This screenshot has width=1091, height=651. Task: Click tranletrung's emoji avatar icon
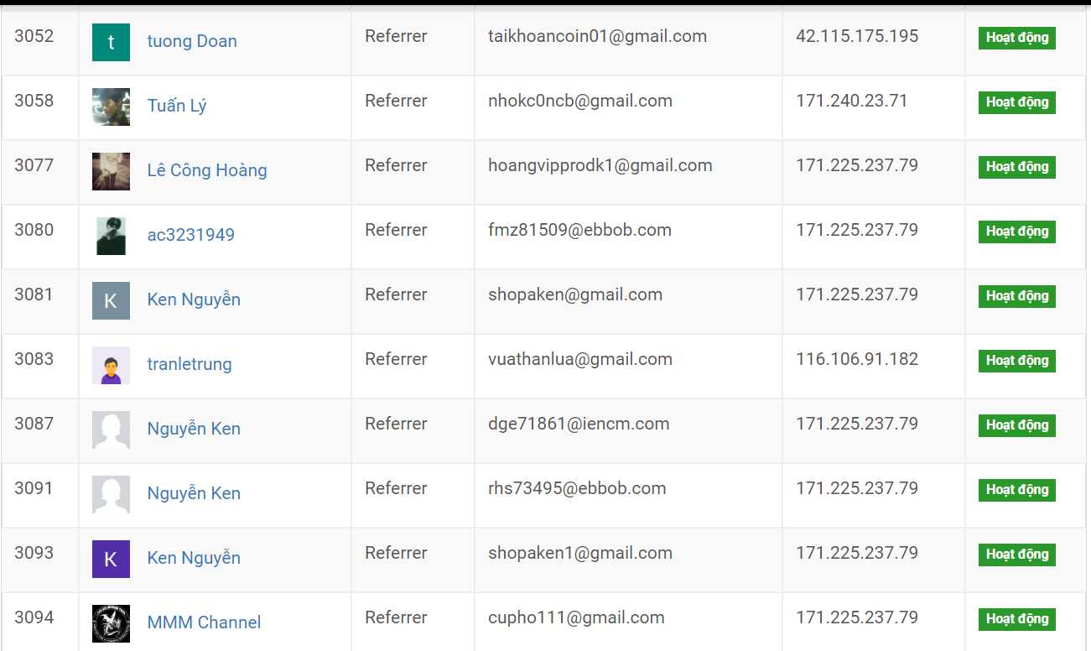(111, 365)
